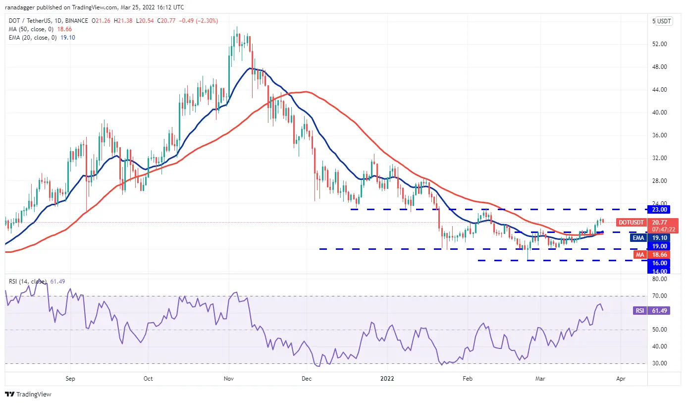Viewport: 686px width, 403px height.
Task: Select the red MA tag on price axis
Action: [x=640, y=254]
